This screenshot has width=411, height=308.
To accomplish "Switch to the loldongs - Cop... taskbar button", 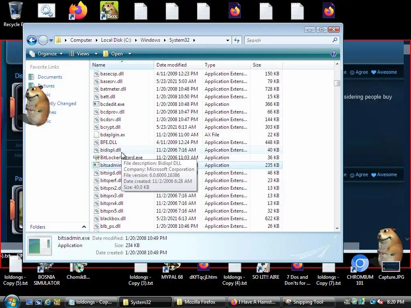I will 91,302.
